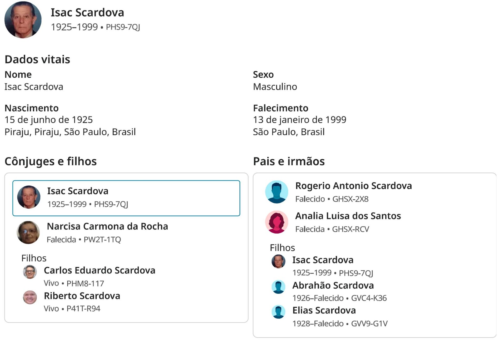
Task: Select Abrahão Scardova's silhouette icon
Action: [x=278, y=287]
